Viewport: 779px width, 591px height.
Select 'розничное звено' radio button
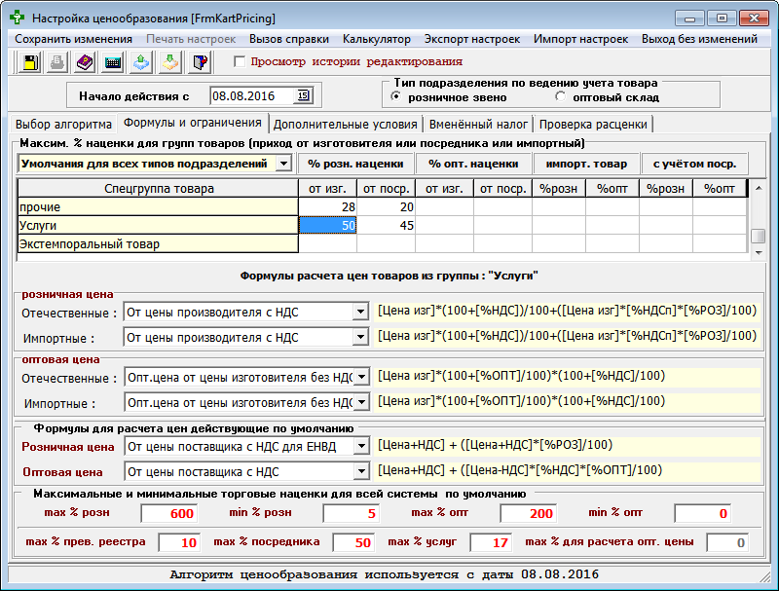(x=395, y=97)
